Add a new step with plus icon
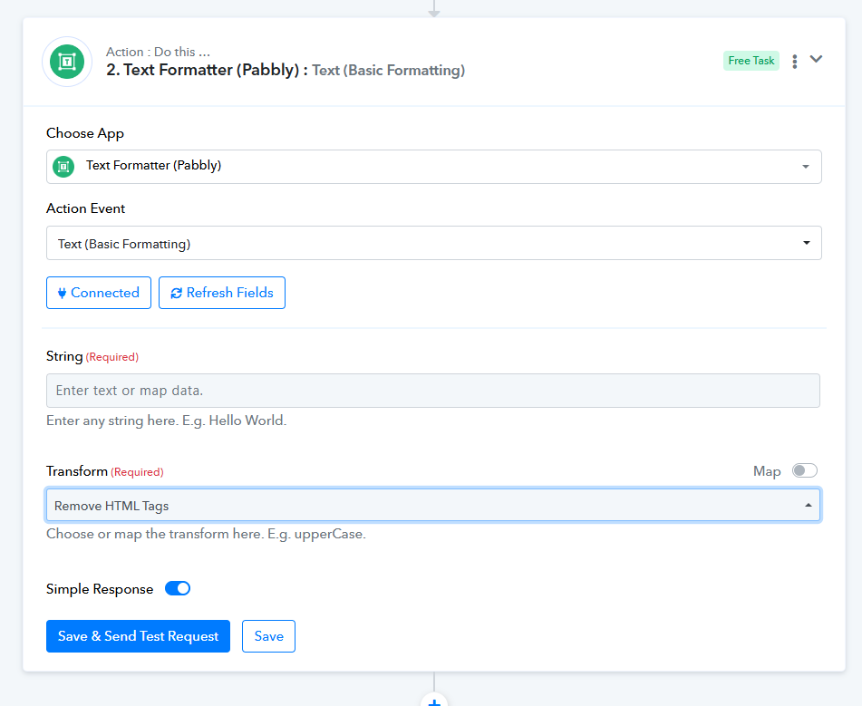 coord(434,700)
